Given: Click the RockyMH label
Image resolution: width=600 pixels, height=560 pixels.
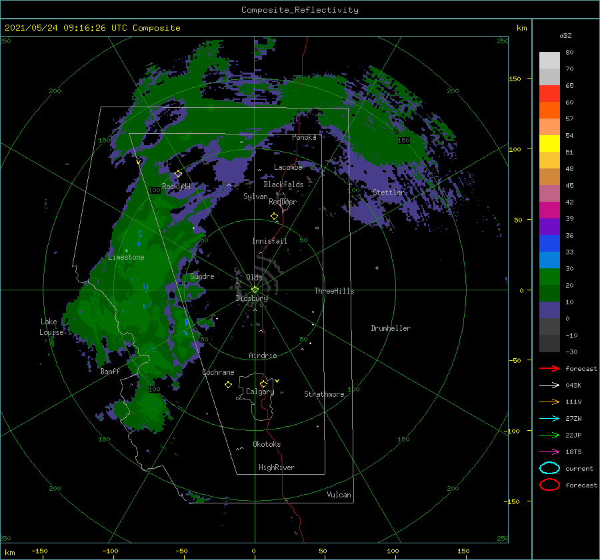Looking at the screenshot, I should pos(176,186).
